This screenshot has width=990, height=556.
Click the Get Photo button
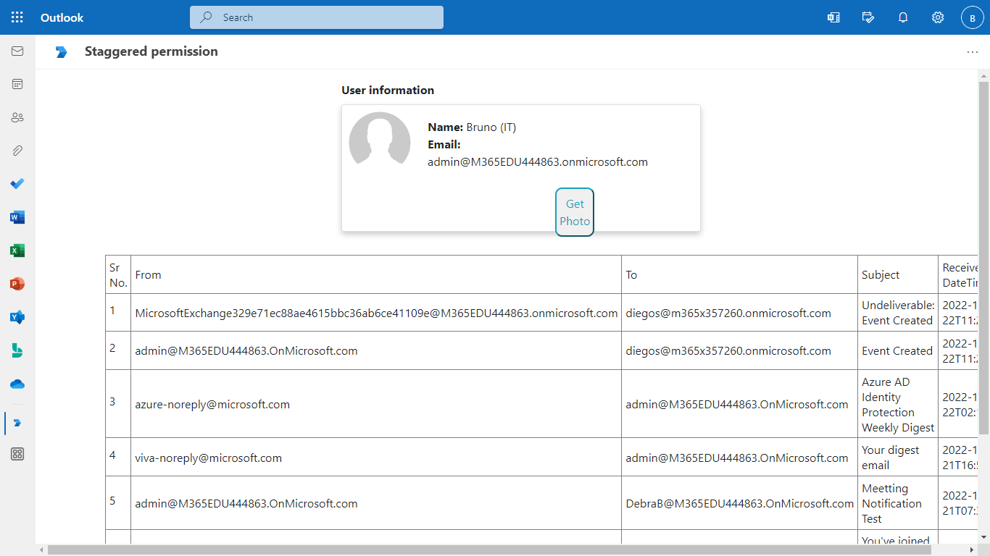(575, 212)
